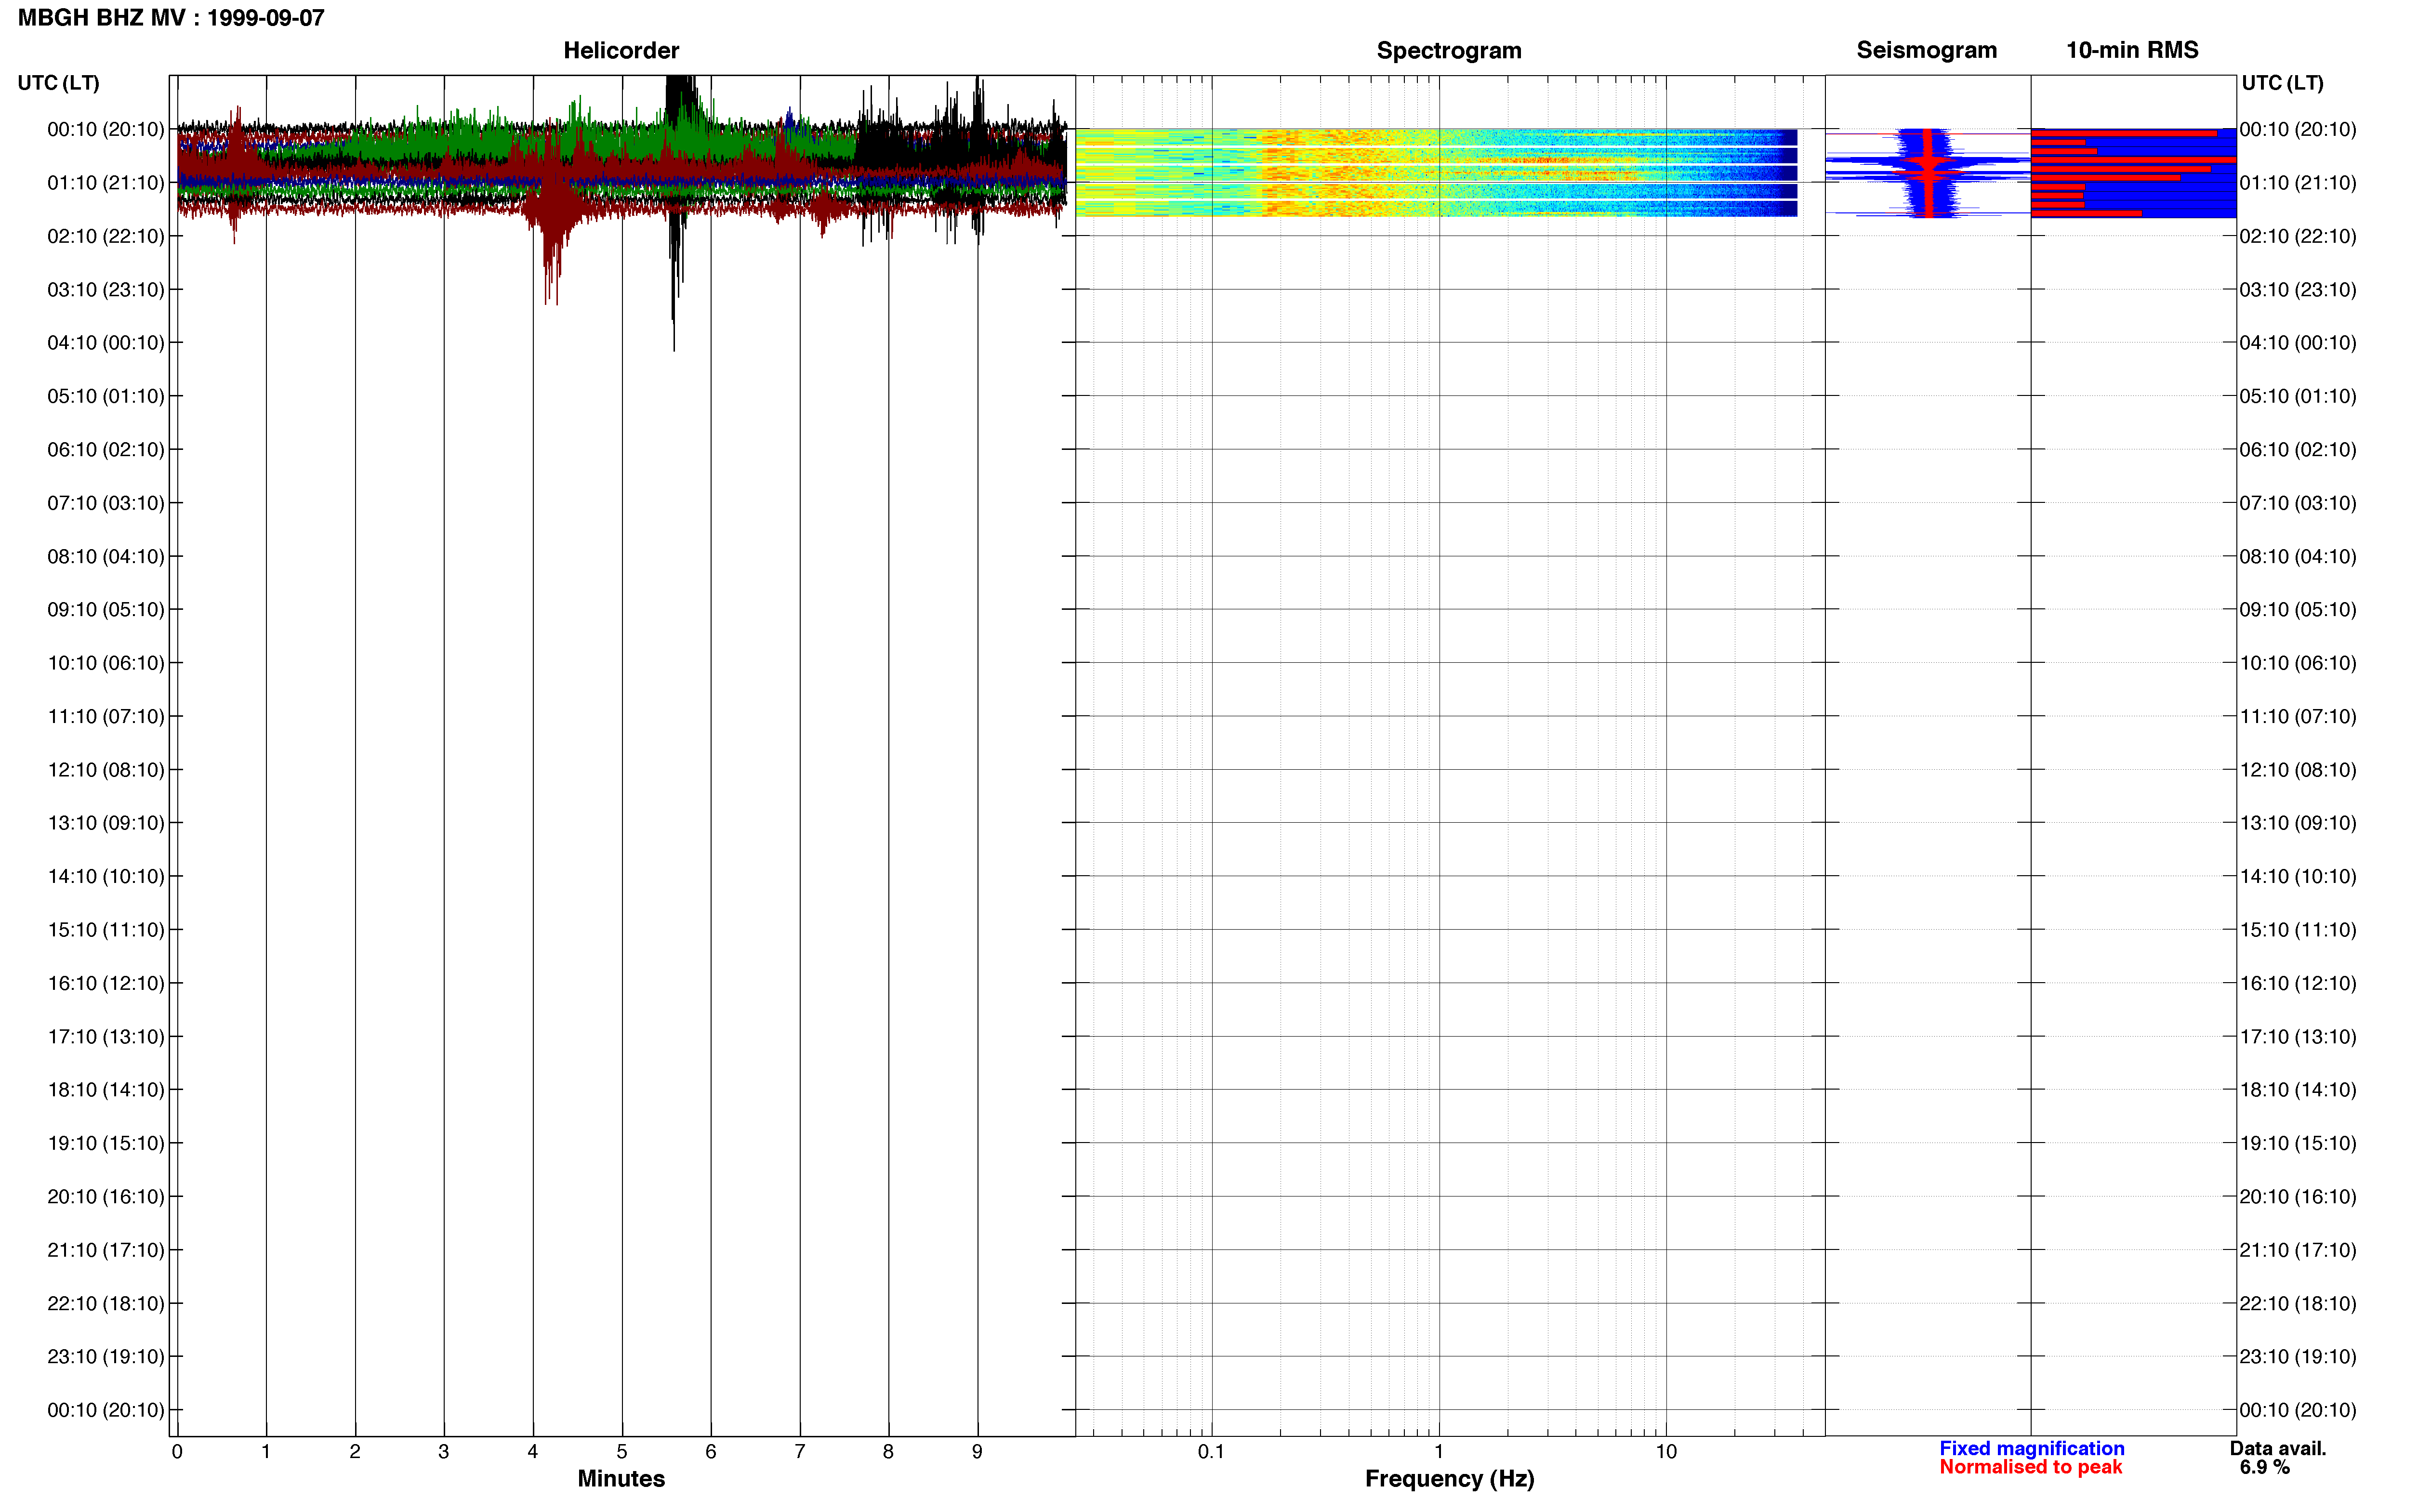
Task: Click the 'Spectrogram' panel heading
Action: pyautogui.click(x=1449, y=50)
